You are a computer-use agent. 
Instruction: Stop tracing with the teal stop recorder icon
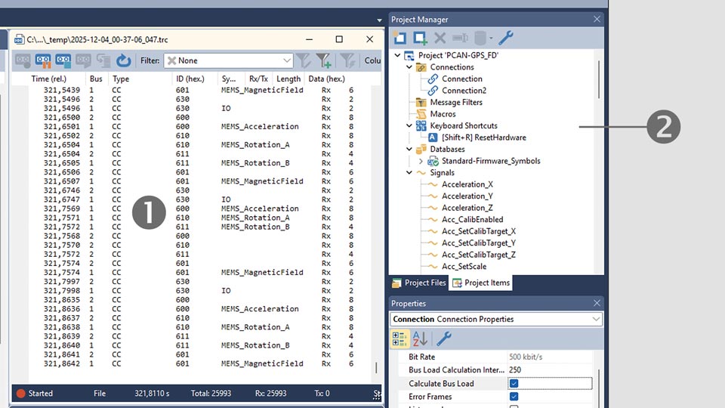[x=63, y=60]
